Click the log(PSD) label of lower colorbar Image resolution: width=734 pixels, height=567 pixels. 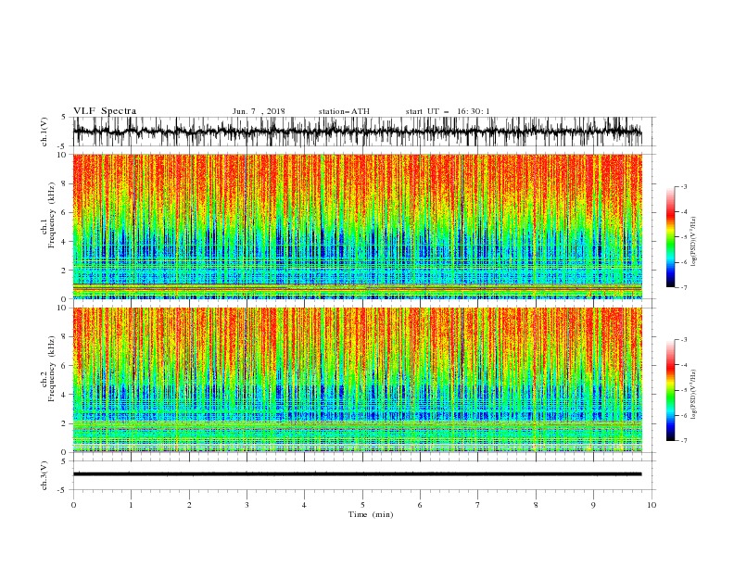coord(693,395)
